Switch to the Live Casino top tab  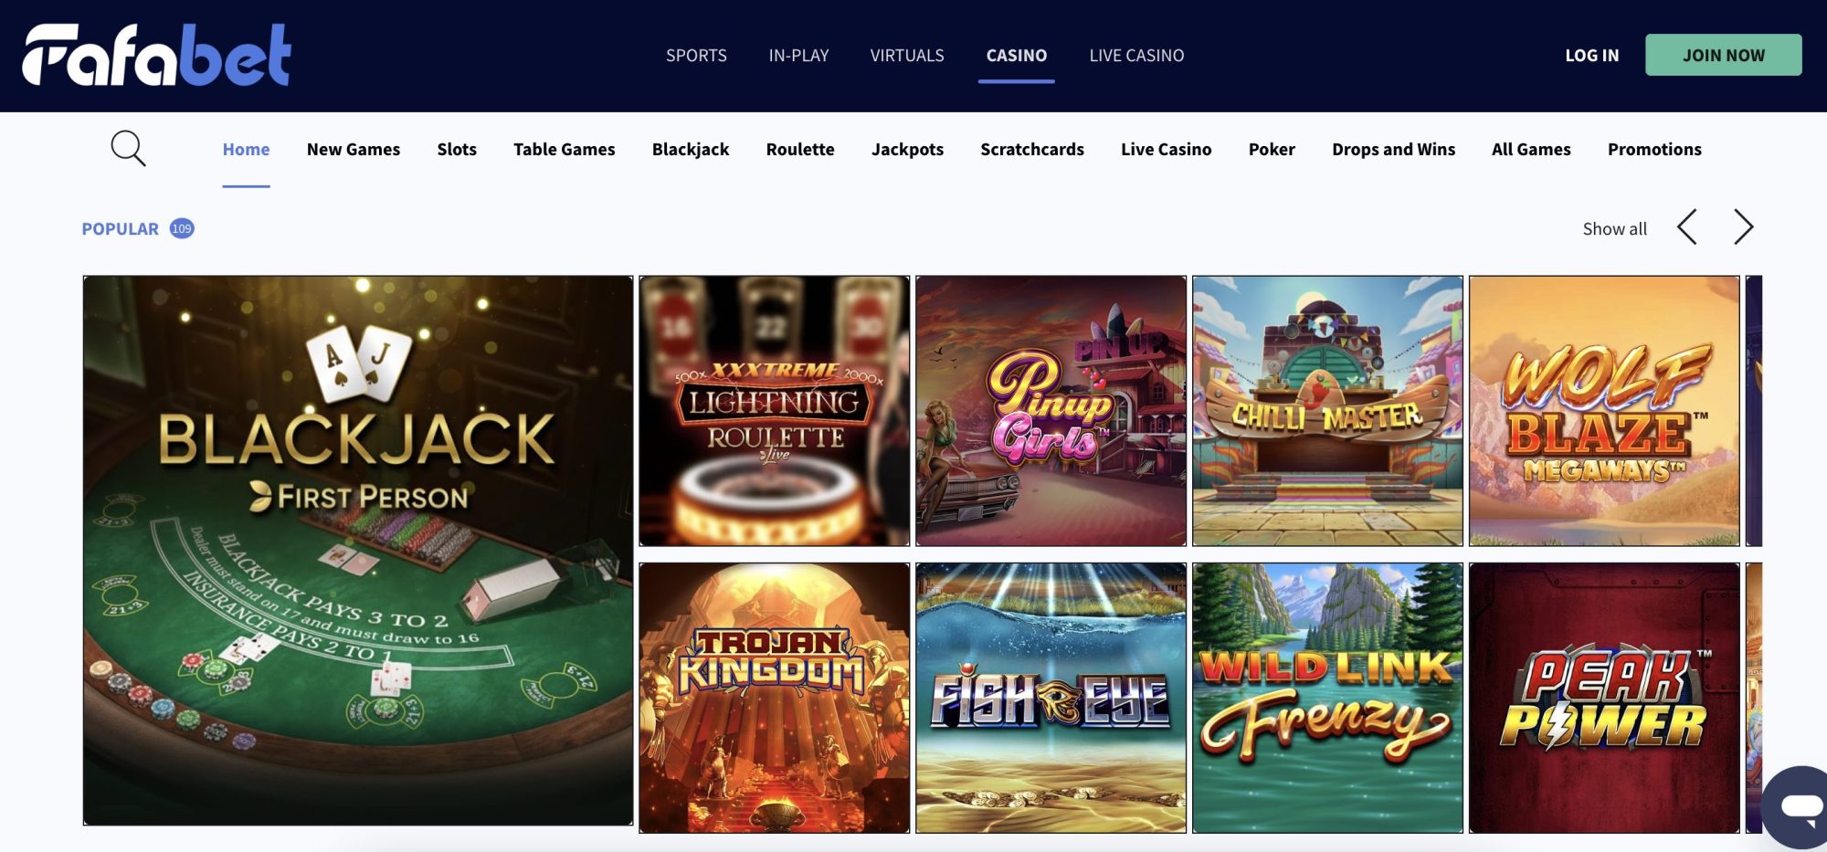[x=1136, y=56]
